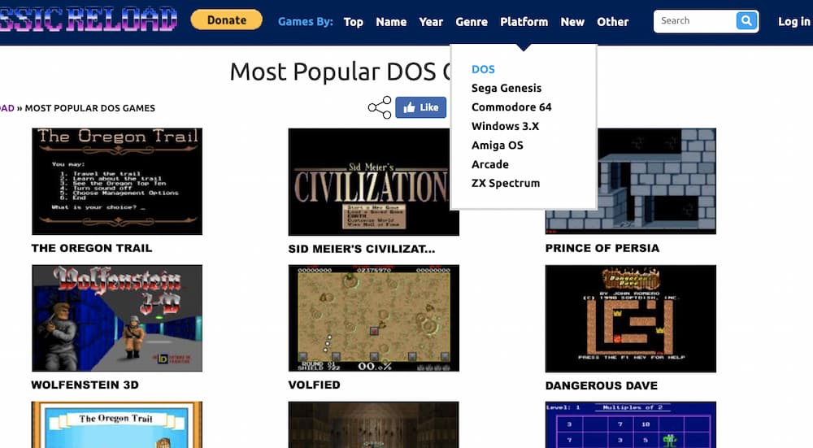The height and width of the screenshot is (448, 813).
Task: Select Amiga OS platform
Action: (x=498, y=146)
